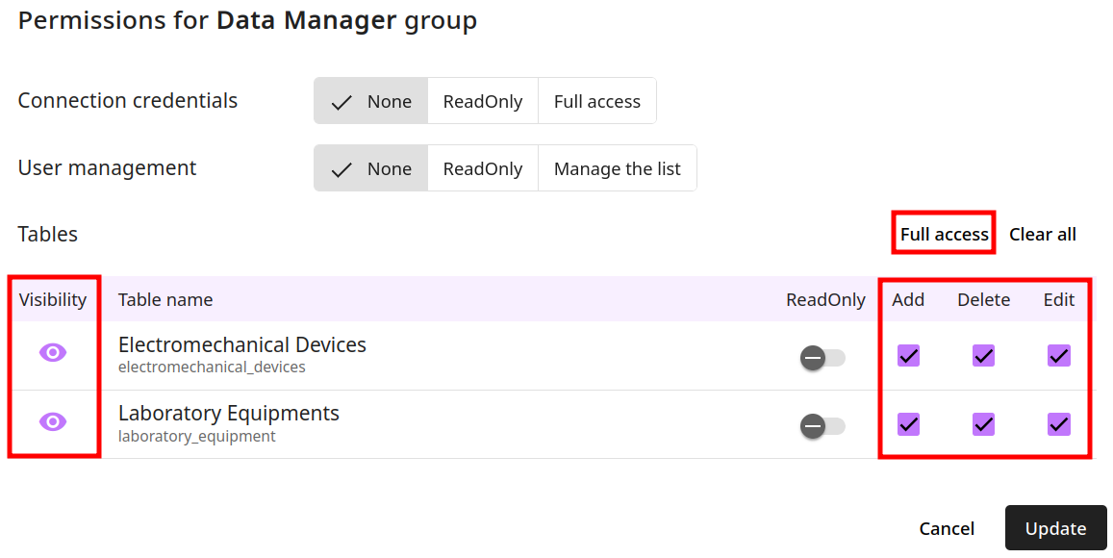The height and width of the screenshot is (558, 1113).
Task: Cancel the permissions dialog
Action: (947, 529)
